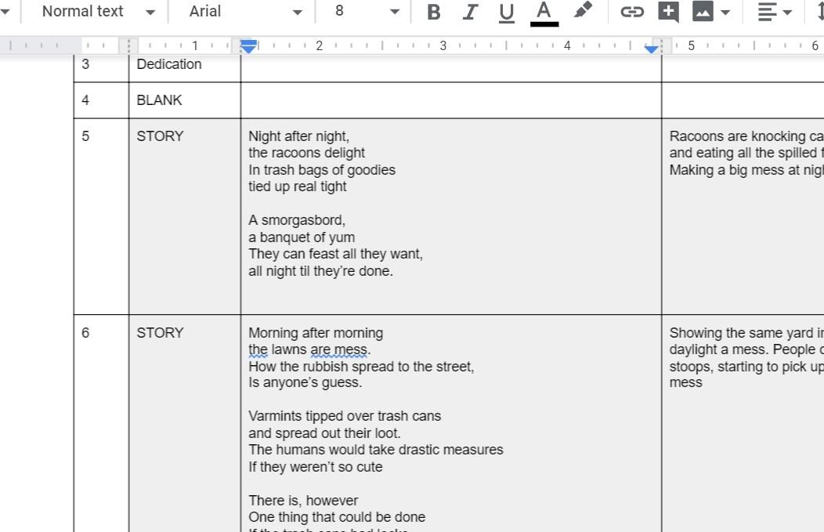Viewport: 824px width, 532px height.
Task: Click 'Showing the same yard' illustration note
Action: [x=746, y=333]
